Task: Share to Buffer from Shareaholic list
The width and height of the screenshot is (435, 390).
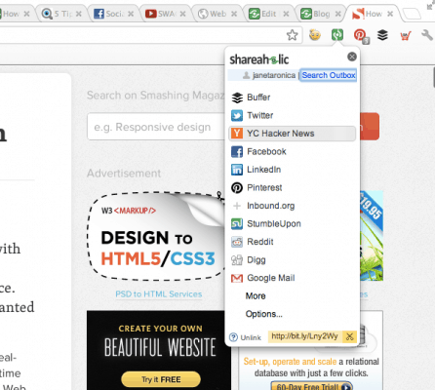Action: pos(293,97)
